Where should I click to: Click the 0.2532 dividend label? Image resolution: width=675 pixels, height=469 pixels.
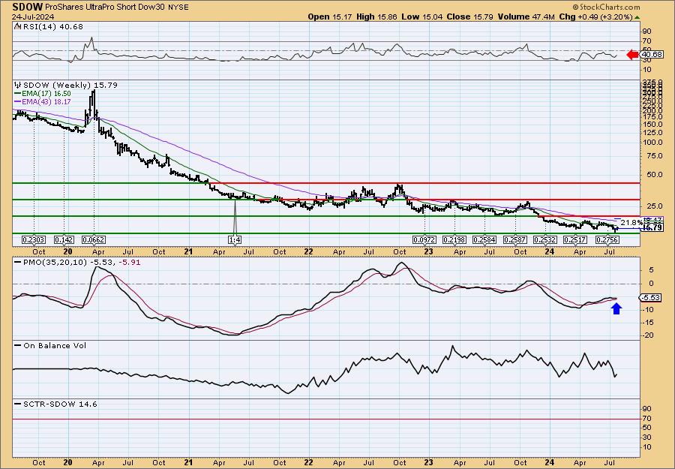pos(545,239)
